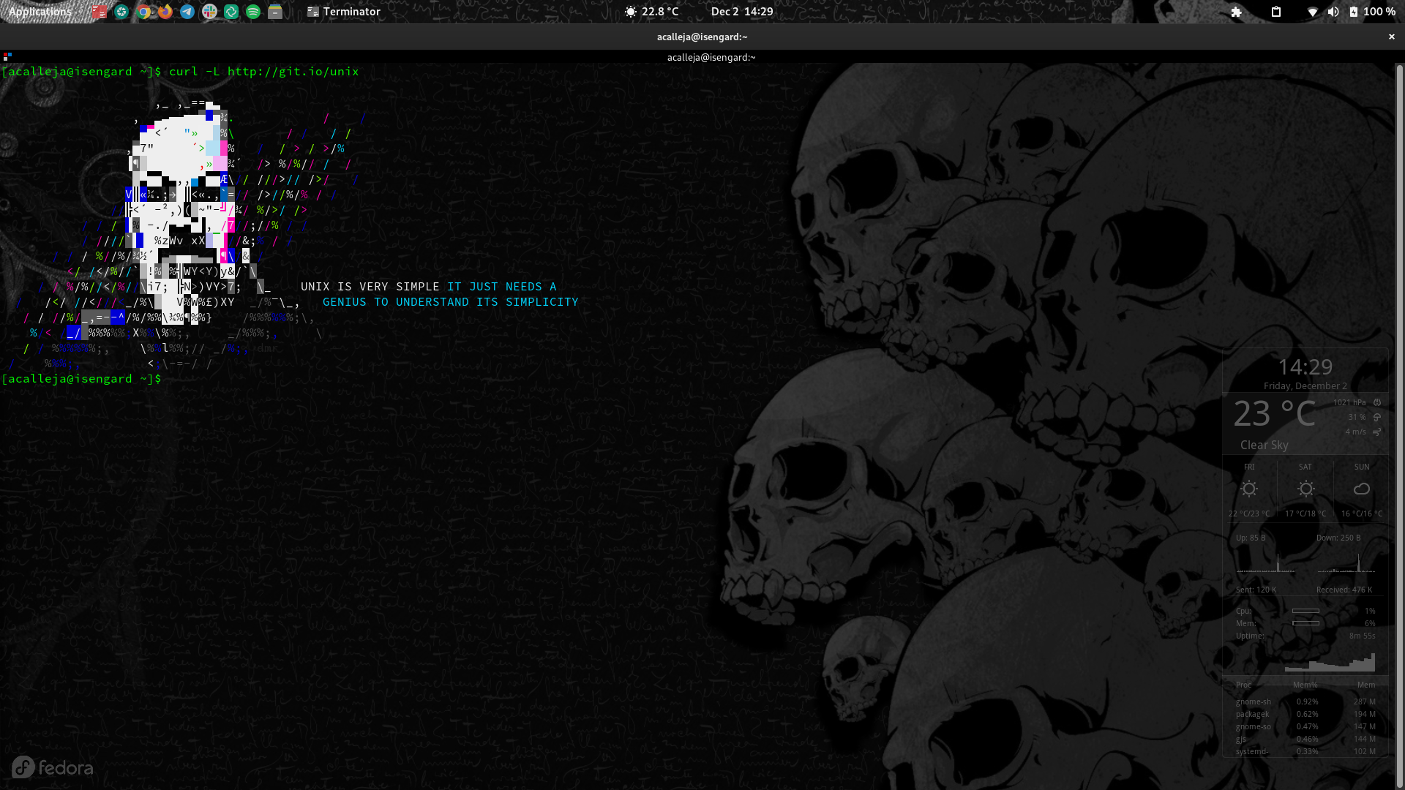The height and width of the screenshot is (790, 1405).
Task: Open the Applications menu
Action: tap(40, 12)
